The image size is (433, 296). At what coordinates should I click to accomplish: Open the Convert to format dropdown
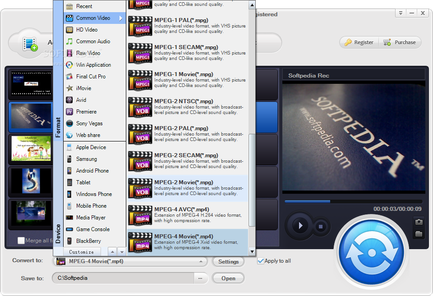pos(130,261)
